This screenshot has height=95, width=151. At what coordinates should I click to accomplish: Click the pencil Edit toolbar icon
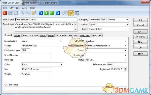[64, 13]
